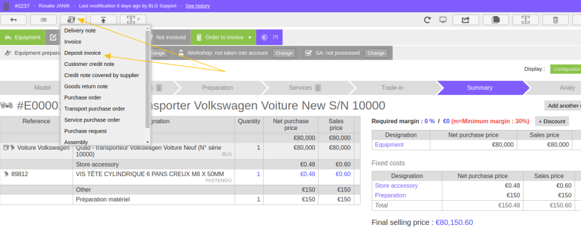This screenshot has height=231, width=581.
Task: Select the VIS TÊTE CYLINDRIQUE designation cell
Action: pos(153,177)
